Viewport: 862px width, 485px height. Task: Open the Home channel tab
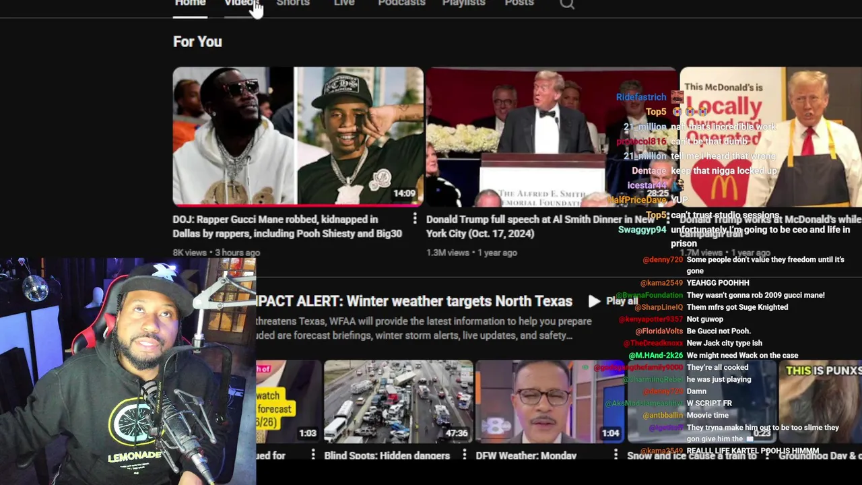click(x=190, y=3)
